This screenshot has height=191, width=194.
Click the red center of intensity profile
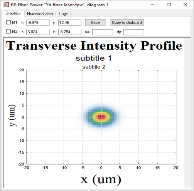(101, 117)
